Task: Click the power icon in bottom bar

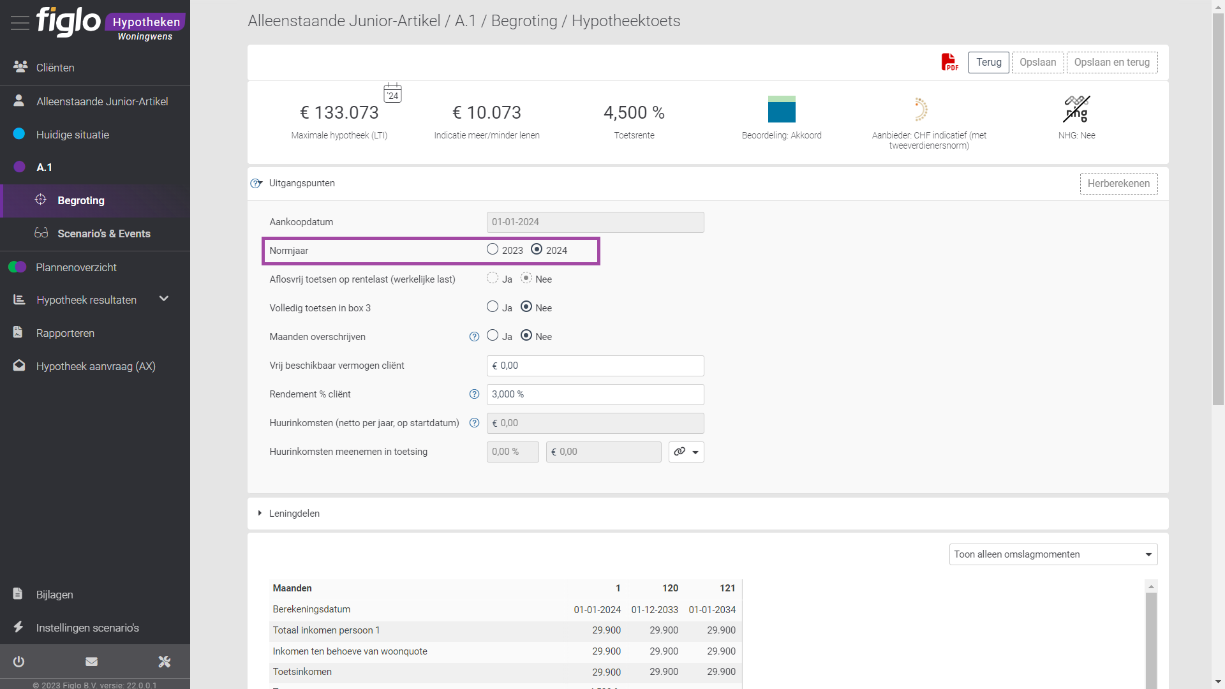Action: coord(19,662)
